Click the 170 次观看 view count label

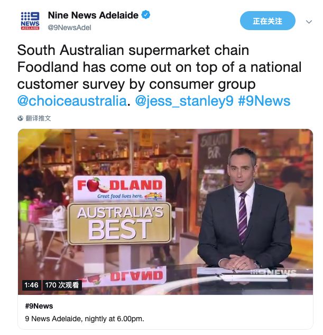point(62,285)
